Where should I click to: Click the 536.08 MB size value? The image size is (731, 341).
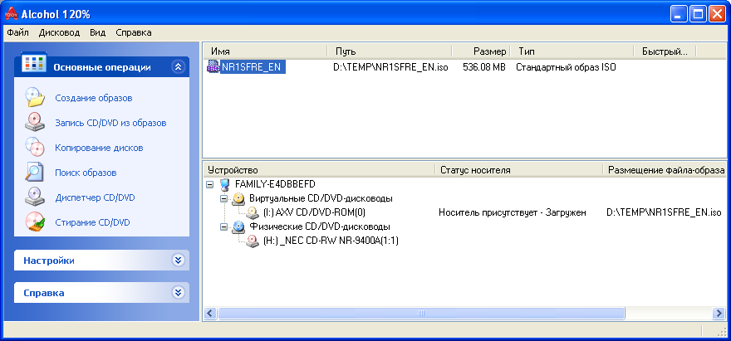[484, 67]
